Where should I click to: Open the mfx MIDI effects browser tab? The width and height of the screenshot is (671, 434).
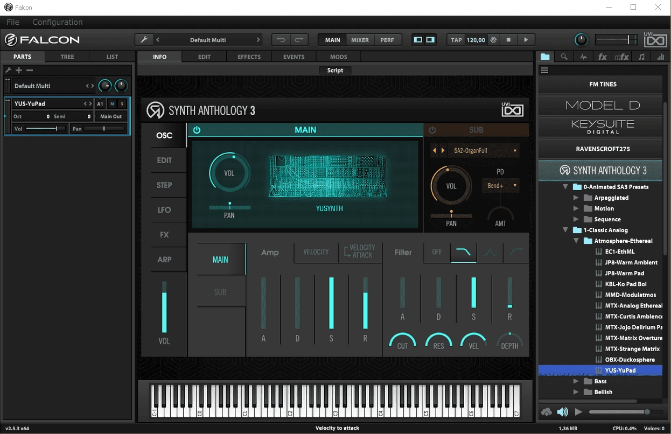tap(621, 57)
